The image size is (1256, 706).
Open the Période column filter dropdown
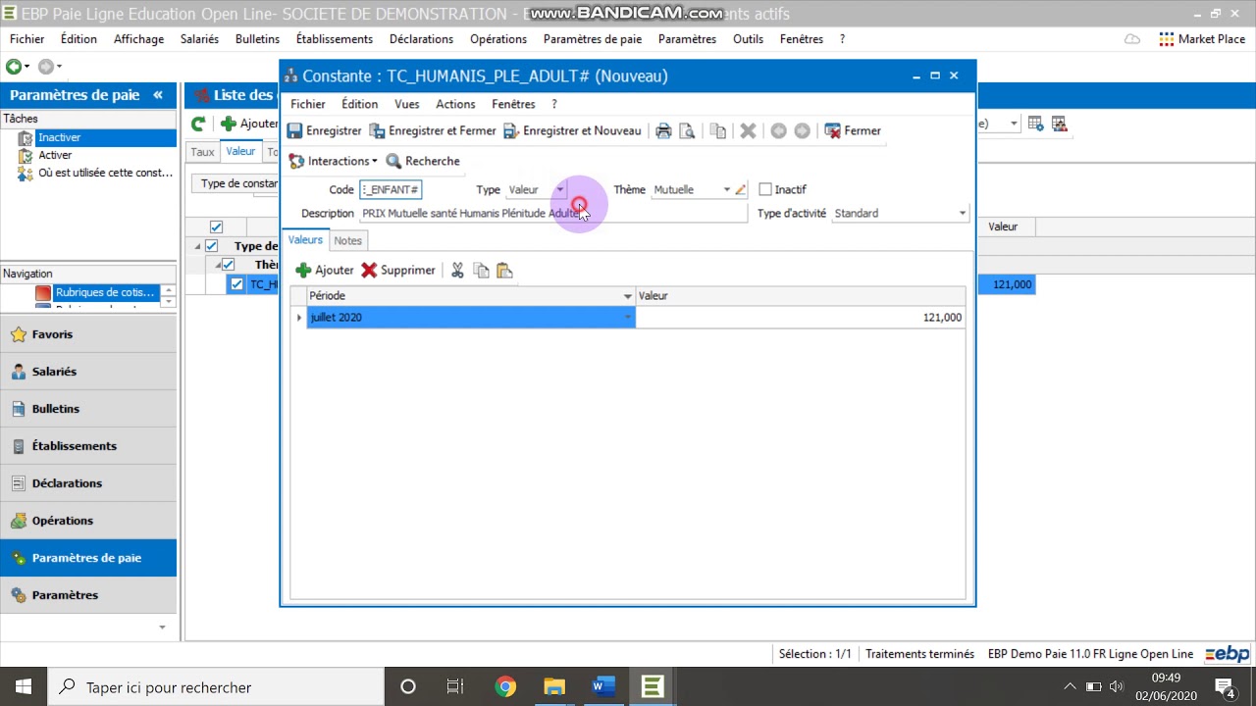pos(628,295)
